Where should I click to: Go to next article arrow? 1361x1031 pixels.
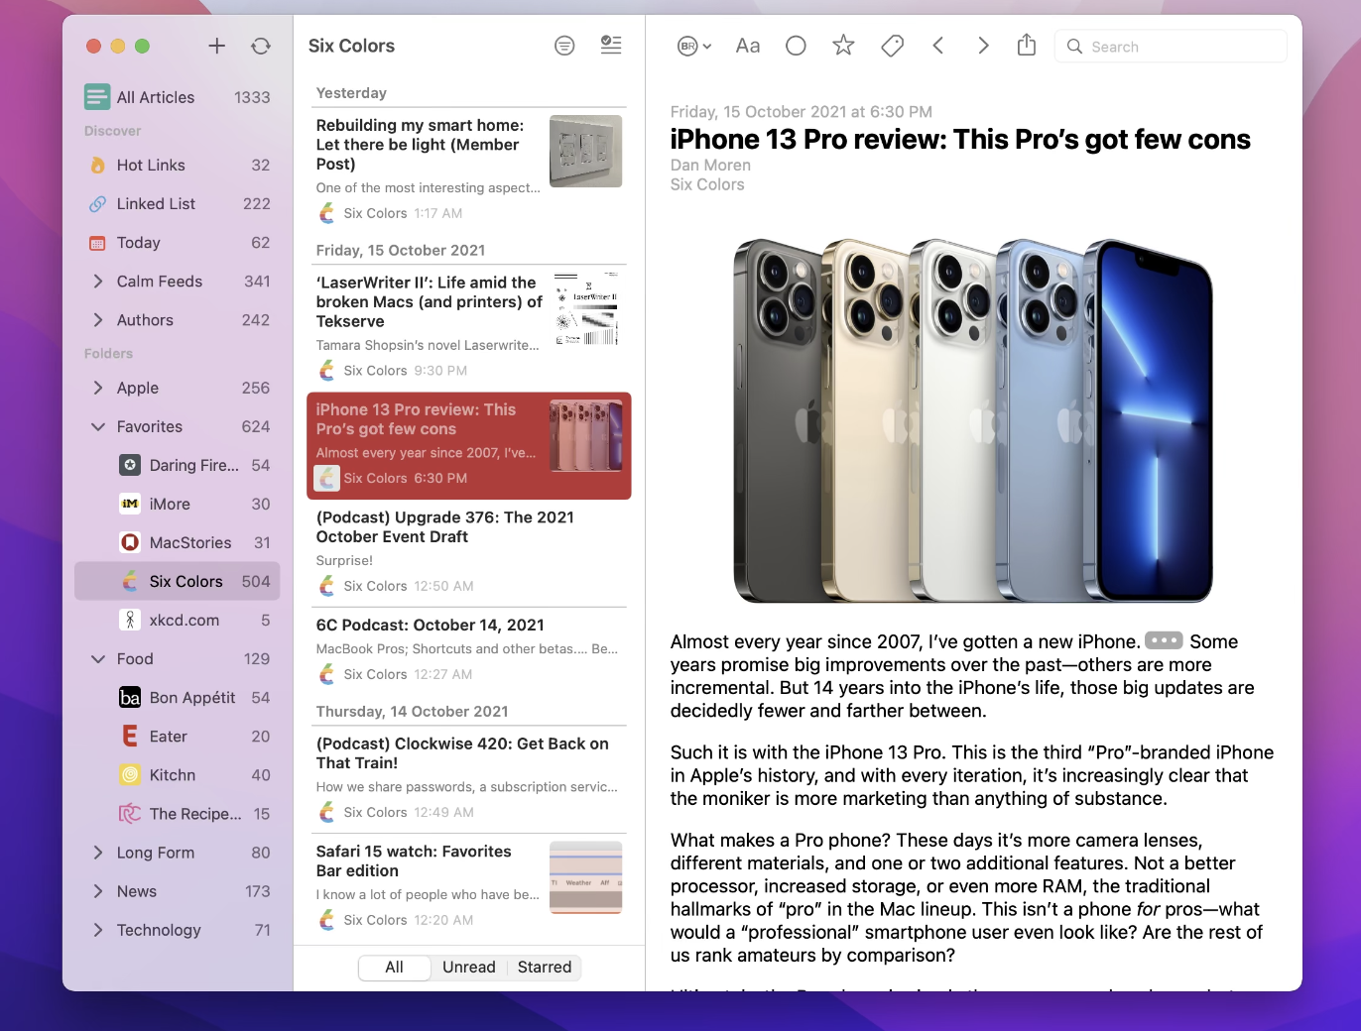click(982, 46)
